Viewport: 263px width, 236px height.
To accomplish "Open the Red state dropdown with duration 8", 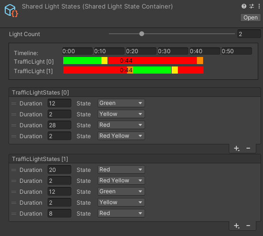I will pos(121,213).
